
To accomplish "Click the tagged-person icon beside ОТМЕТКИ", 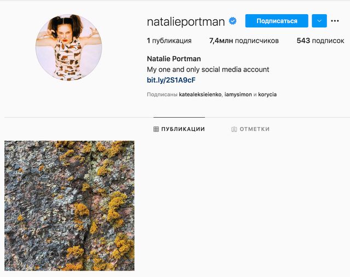I will point(234,129).
